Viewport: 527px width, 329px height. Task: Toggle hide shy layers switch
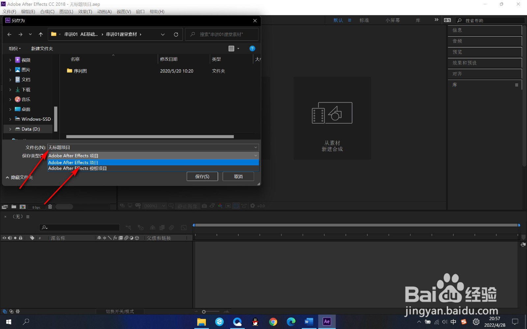click(153, 227)
